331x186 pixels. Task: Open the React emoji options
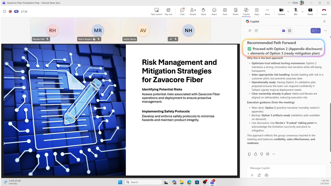coord(214,11)
